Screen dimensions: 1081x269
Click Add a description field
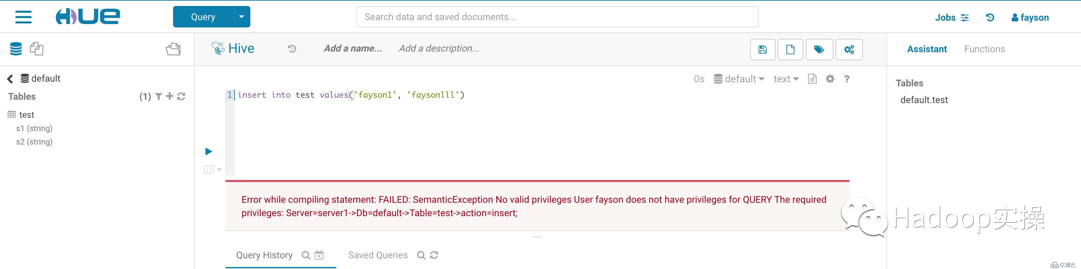(439, 49)
